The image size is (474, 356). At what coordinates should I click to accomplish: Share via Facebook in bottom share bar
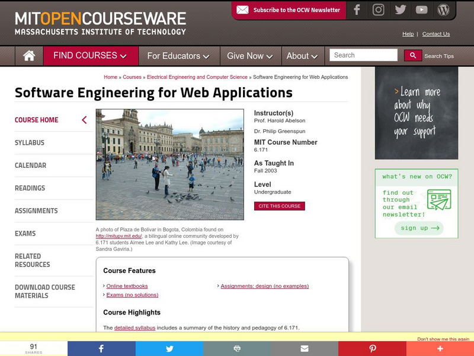(101, 348)
